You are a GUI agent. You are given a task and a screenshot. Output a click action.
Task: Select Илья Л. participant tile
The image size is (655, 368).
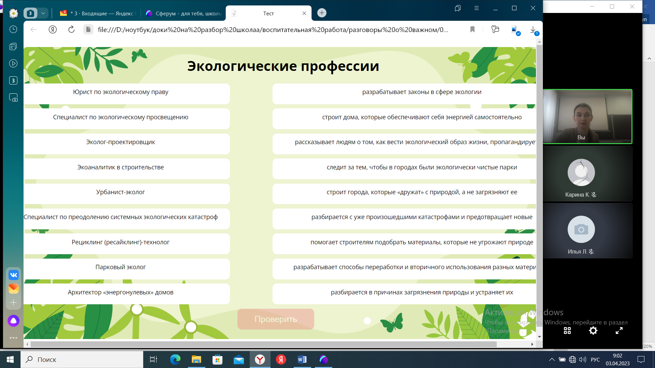click(587, 231)
